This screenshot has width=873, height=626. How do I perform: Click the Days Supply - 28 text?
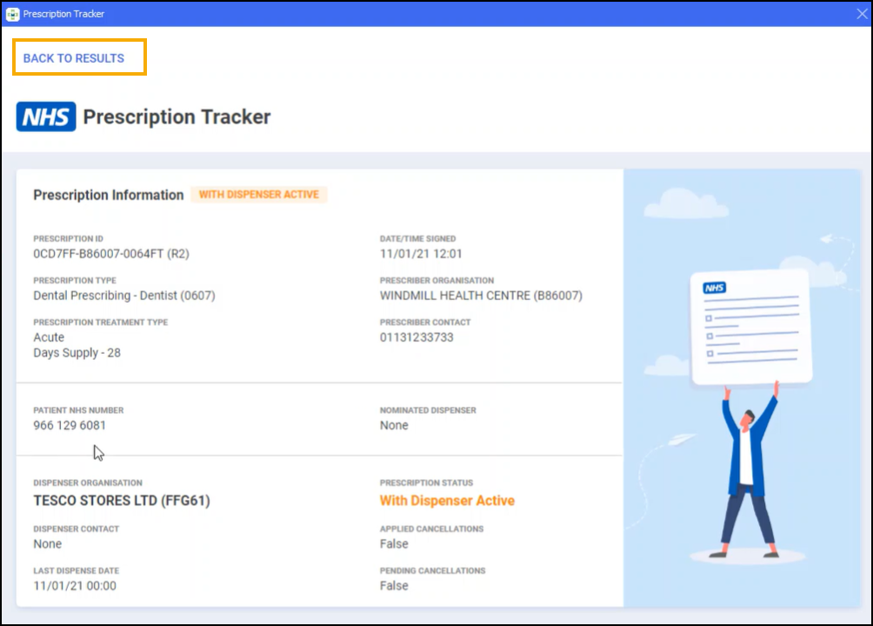pyautogui.click(x=77, y=353)
